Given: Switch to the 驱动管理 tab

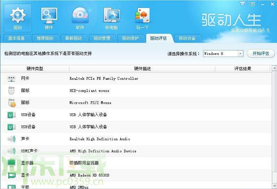Looking at the screenshot, I should pyautogui.click(x=102, y=38).
